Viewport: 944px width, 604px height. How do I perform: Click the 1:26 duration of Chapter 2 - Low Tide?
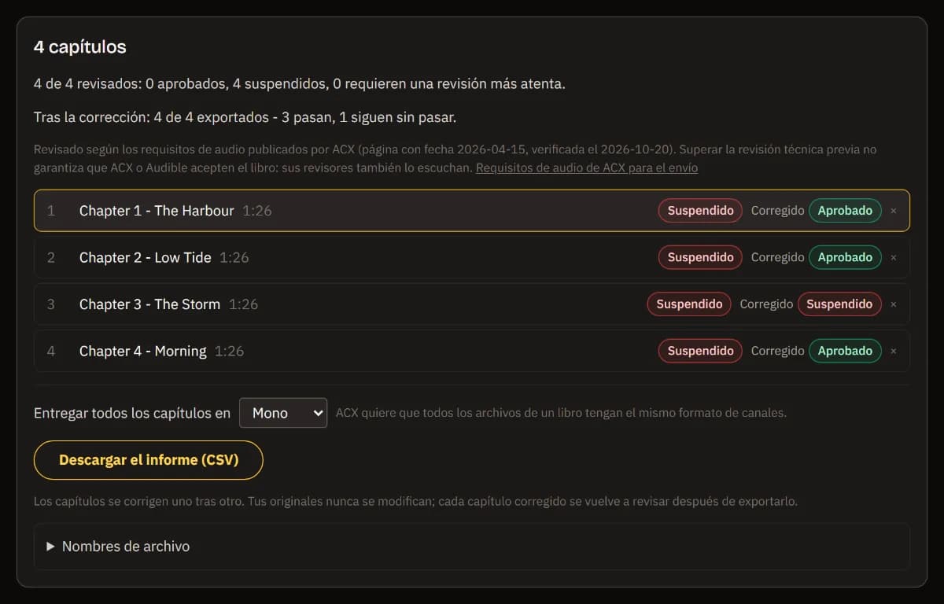[234, 257]
